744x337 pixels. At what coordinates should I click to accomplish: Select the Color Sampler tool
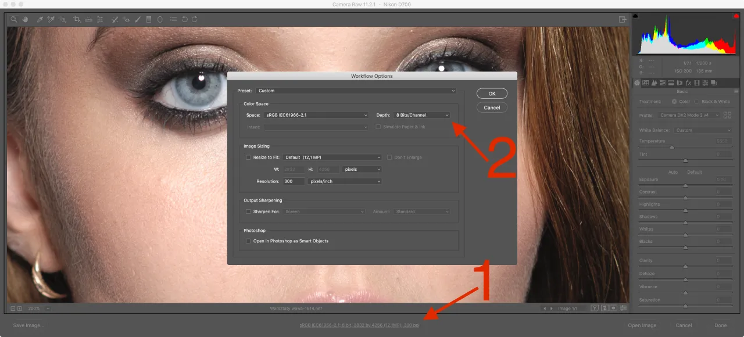click(x=51, y=19)
